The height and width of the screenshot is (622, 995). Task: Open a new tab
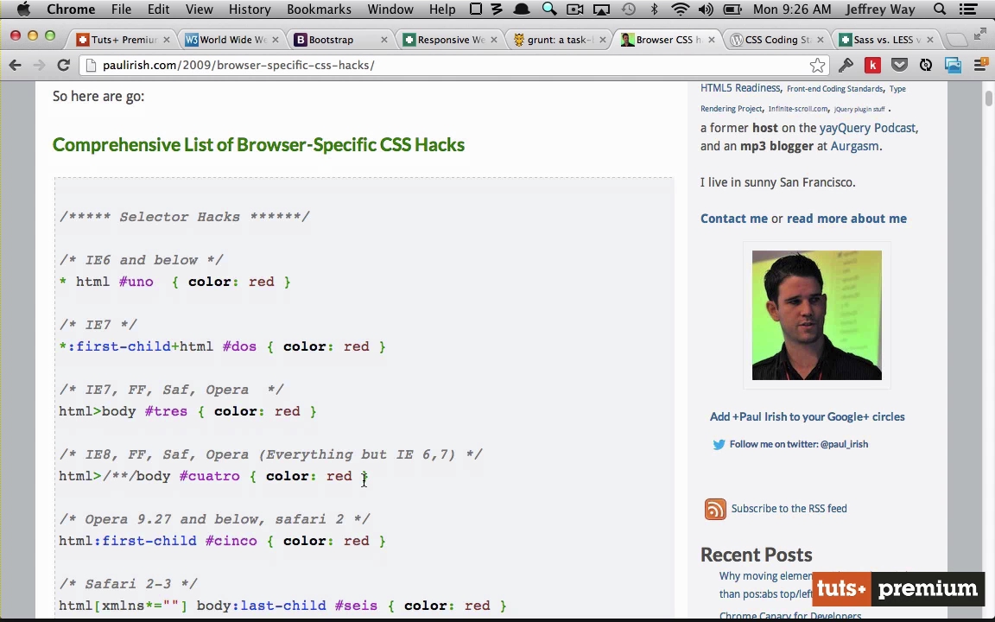click(955, 40)
